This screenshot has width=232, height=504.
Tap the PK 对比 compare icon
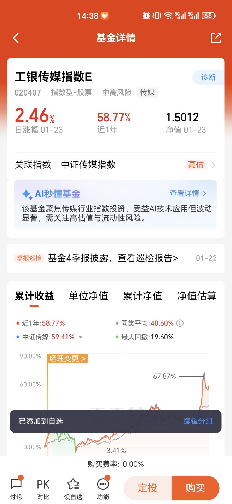(43, 484)
